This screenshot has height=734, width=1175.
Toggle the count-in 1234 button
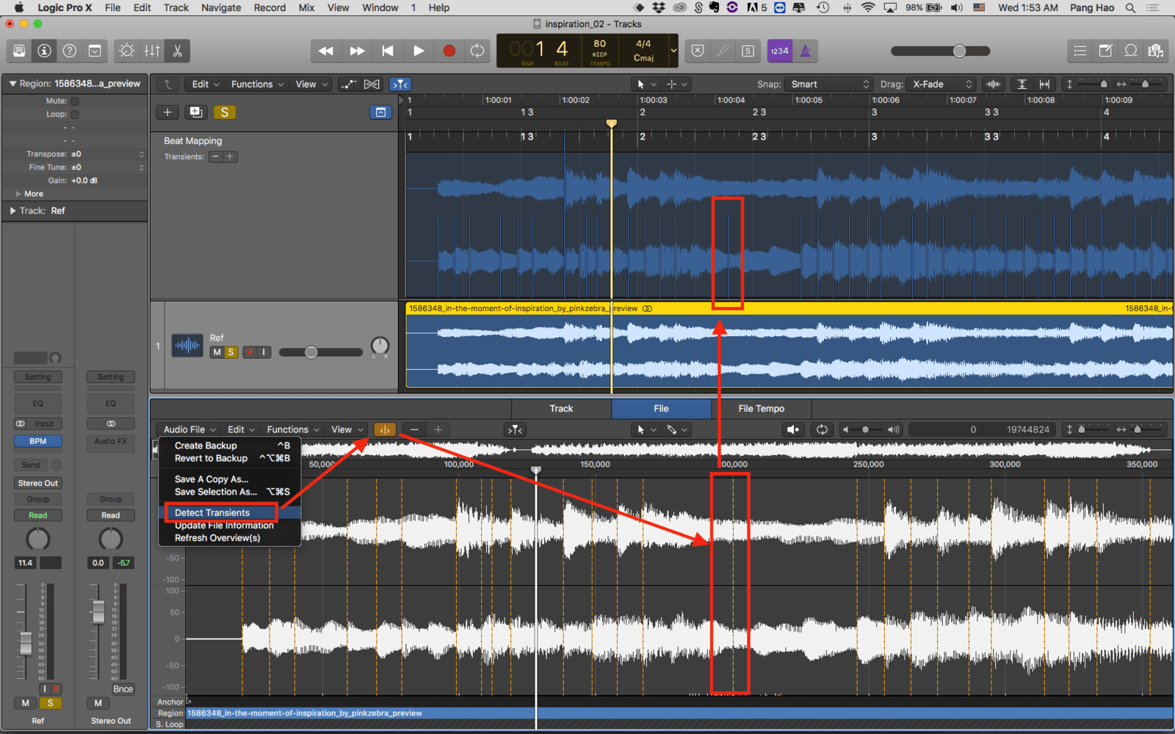pyautogui.click(x=780, y=51)
